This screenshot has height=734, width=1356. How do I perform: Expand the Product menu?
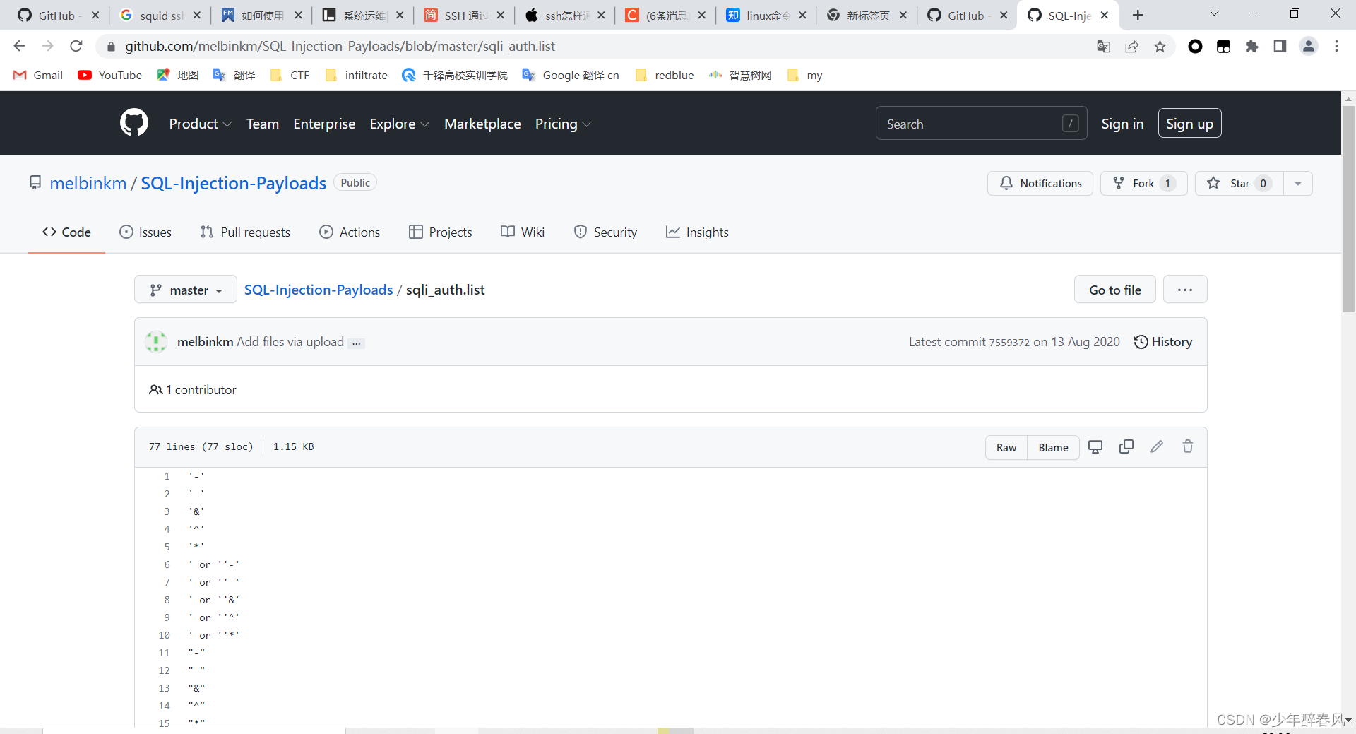(200, 124)
